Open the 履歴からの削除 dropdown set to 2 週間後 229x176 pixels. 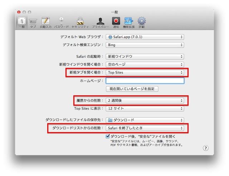coord(145,100)
